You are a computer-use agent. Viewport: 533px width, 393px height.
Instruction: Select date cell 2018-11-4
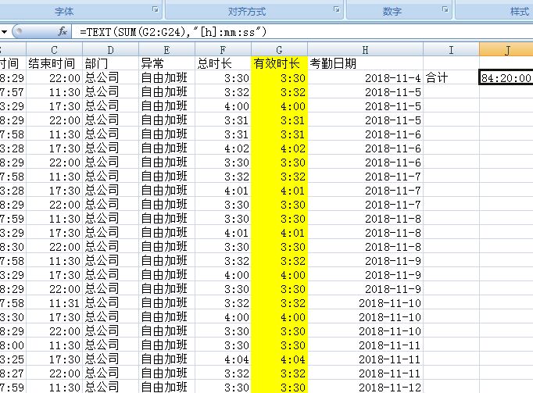click(x=366, y=78)
